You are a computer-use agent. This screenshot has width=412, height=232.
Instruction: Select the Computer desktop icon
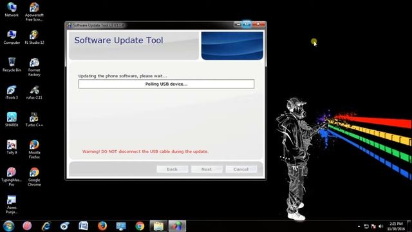pos(12,37)
